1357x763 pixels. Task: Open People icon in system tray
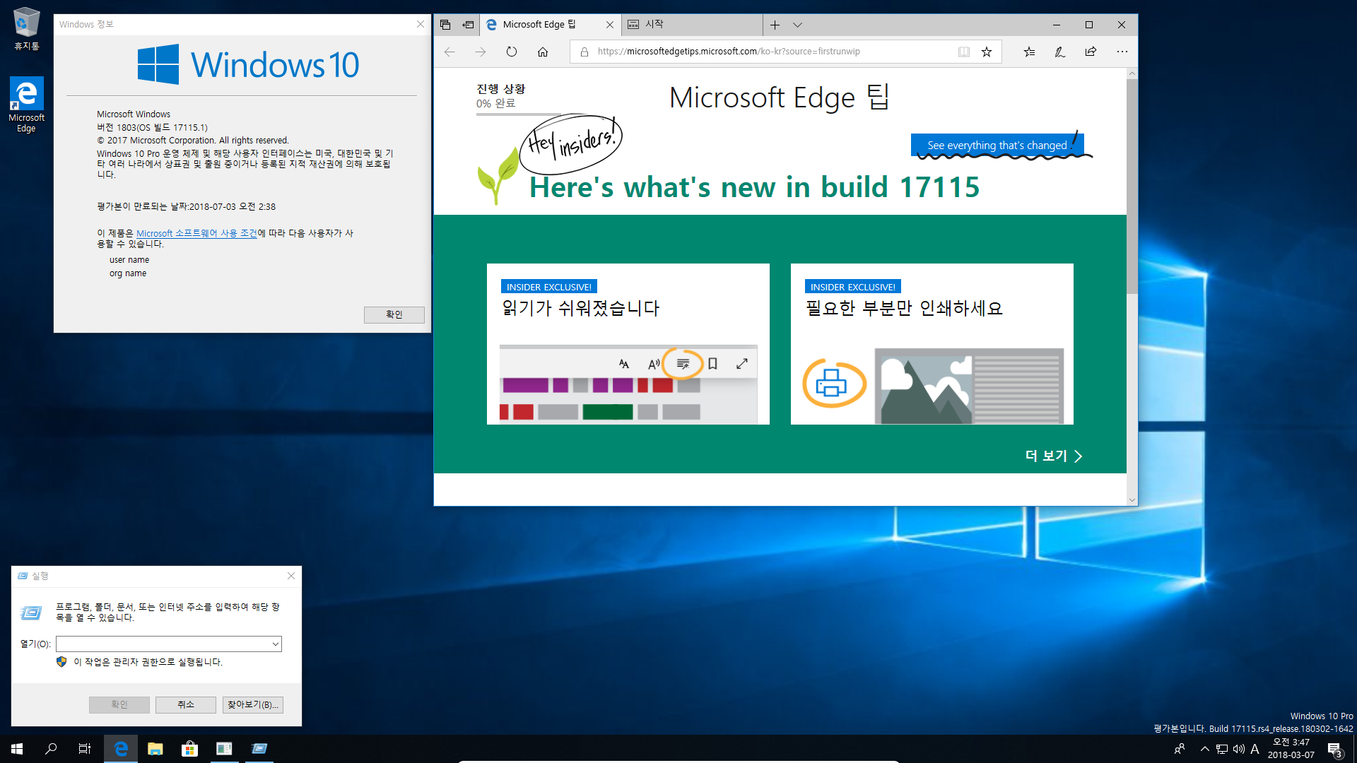1179,749
